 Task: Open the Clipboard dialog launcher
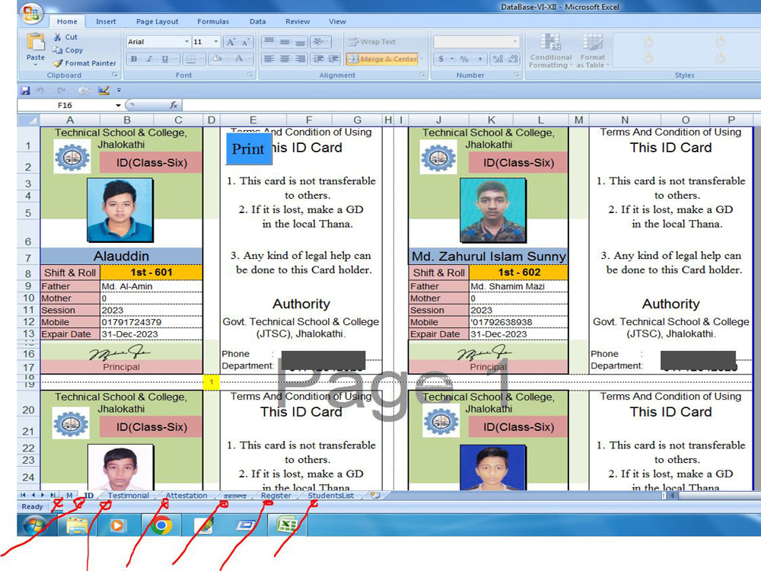tap(115, 75)
